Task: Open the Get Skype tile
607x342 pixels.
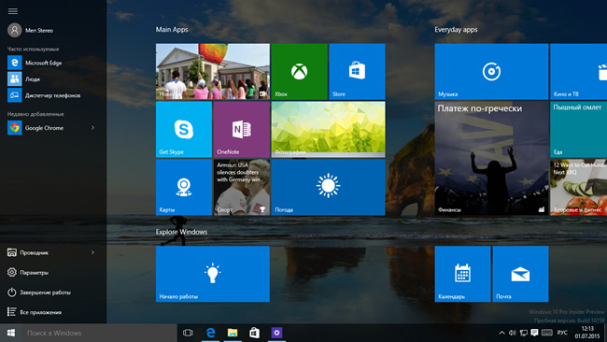Action: click(x=184, y=129)
